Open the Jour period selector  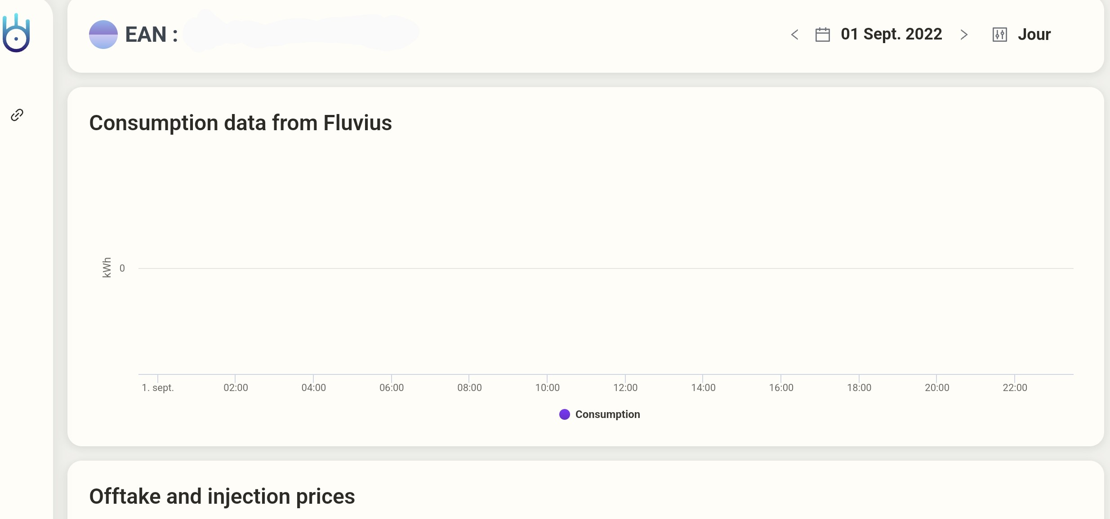[1034, 35]
